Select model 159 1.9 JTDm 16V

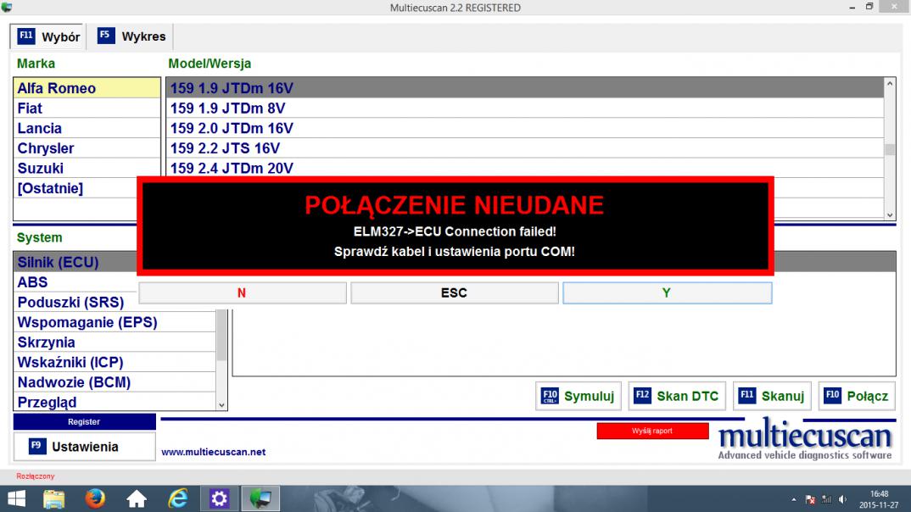tap(525, 88)
